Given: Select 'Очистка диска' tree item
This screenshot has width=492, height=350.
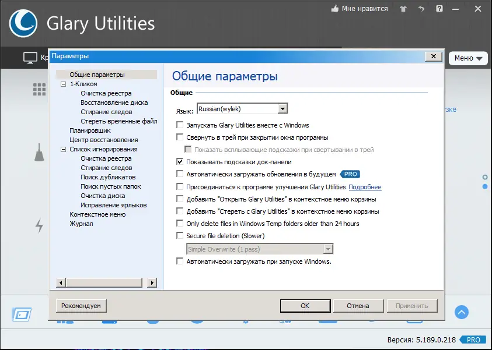Looking at the screenshot, I should [103, 196].
